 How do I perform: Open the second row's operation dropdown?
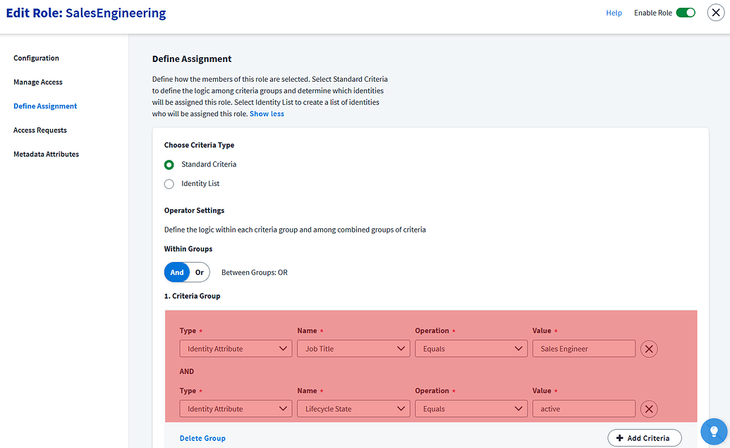point(470,409)
